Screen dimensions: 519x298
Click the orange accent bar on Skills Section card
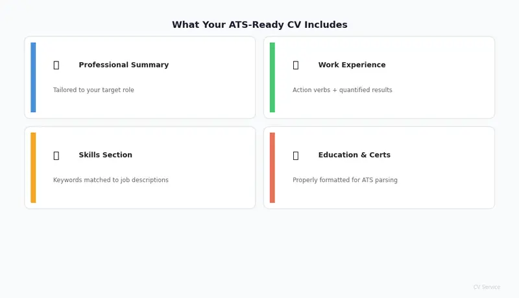pos(33,168)
